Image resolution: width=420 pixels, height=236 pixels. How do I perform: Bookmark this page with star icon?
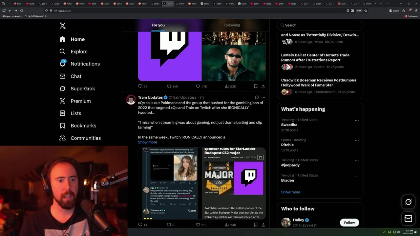click(366, 10)
